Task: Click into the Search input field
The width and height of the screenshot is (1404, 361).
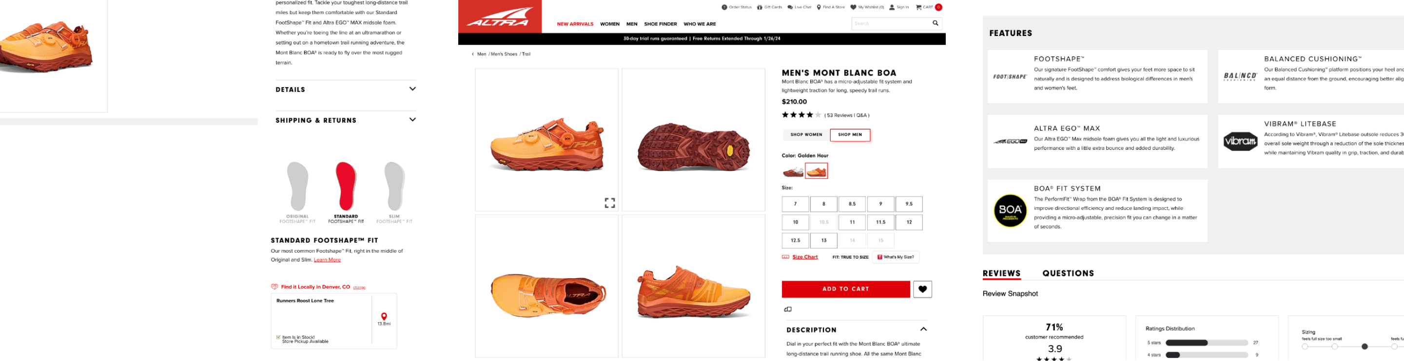Action: 890,23
